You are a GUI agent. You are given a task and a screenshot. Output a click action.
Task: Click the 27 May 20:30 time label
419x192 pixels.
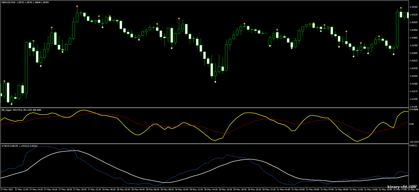[x=80, y=189]
